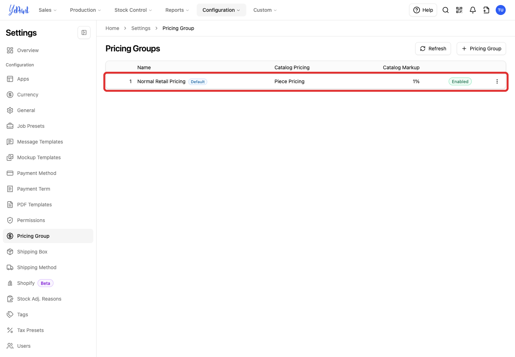
Task: Navigate to Tax Presets
Action: click(x=48, y=330)
